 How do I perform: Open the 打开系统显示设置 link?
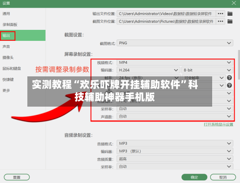pyautogui.click(x=218, y=124)
